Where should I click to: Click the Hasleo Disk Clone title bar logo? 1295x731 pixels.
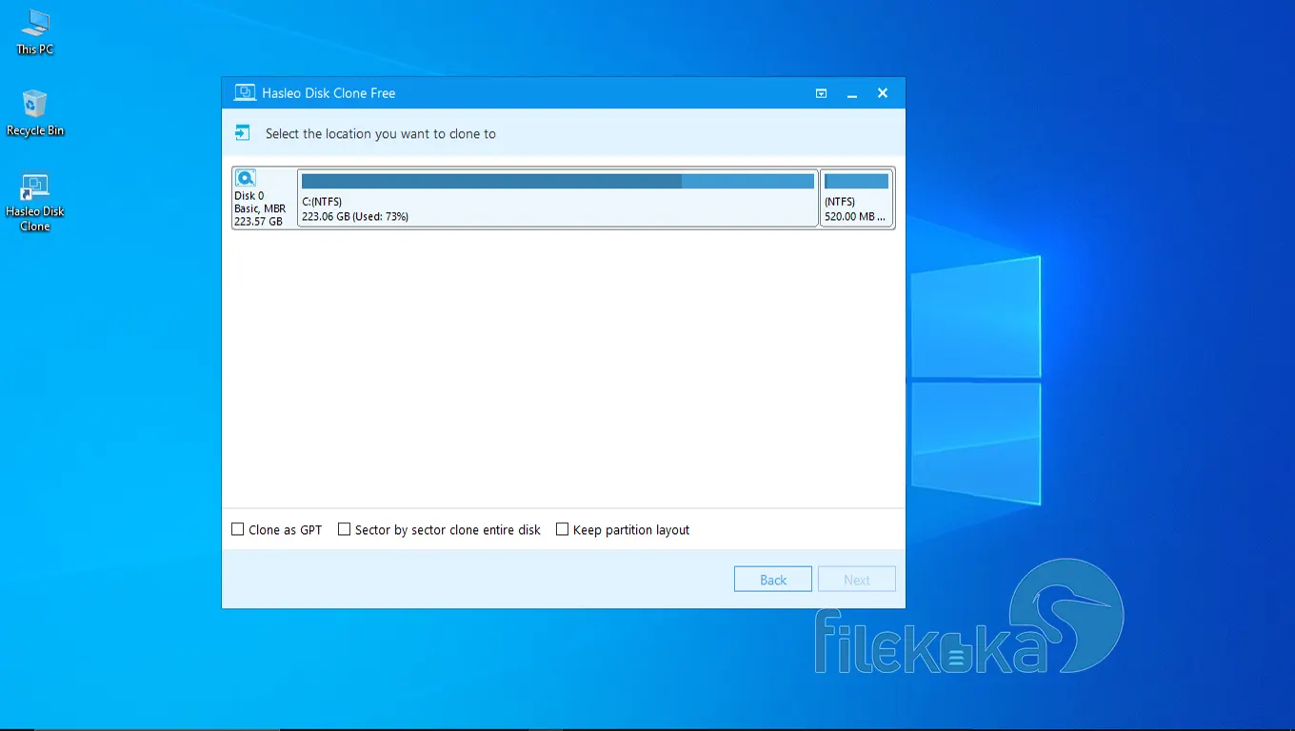245,93
